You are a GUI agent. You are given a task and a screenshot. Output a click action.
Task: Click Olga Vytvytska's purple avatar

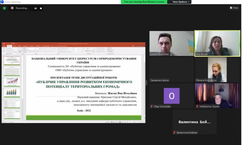pyautogui.click(x=171, y=96)
